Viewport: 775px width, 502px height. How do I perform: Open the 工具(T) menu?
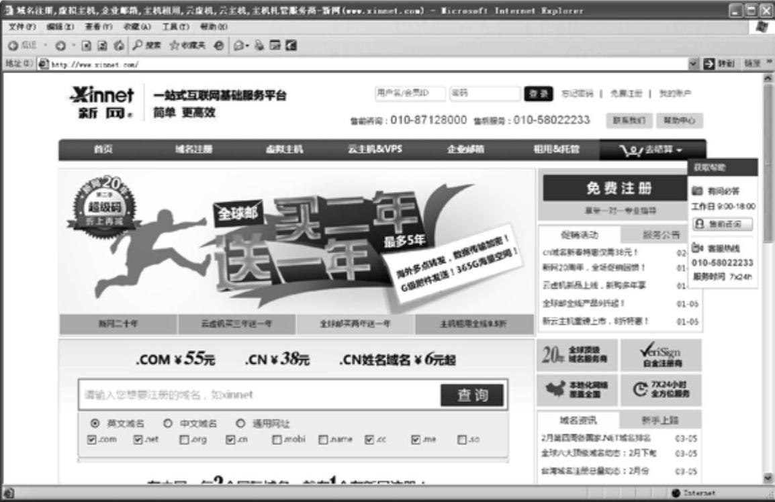[175, 27]
